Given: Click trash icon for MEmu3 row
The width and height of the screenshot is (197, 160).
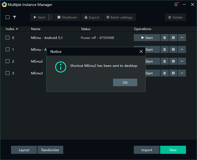Looking at the screenshot, I should (x=164, y=73).
